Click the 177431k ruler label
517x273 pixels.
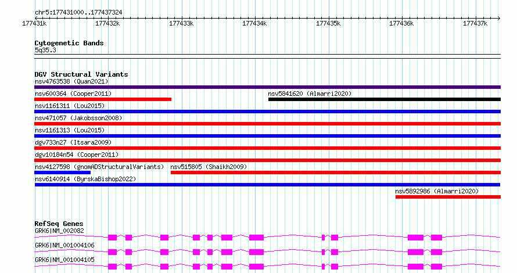[34, 23]
